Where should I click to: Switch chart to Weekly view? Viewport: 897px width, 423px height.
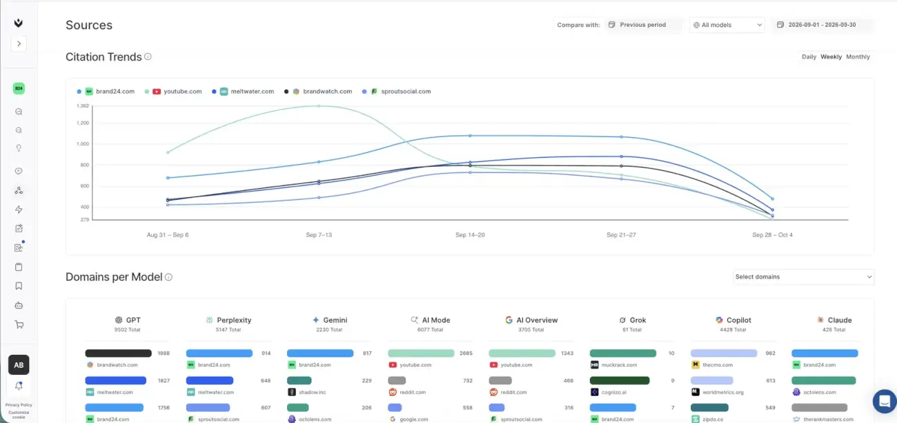[x=831, y=56]
